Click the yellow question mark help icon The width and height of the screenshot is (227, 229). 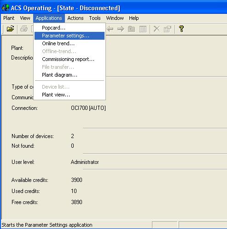pyautogui.click(x=181, y=29)
